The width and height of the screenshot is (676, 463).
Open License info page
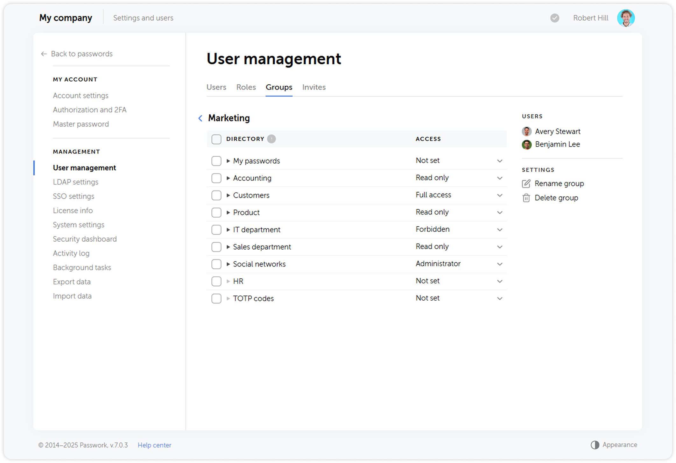[x=73, y=210]
